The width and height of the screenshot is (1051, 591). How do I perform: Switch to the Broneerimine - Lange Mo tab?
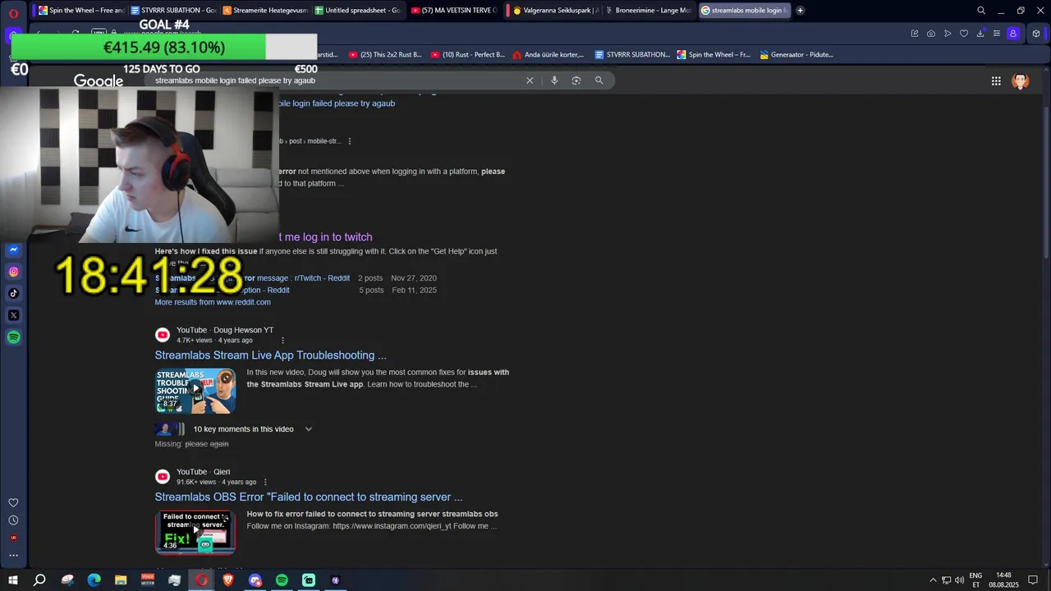649,11
